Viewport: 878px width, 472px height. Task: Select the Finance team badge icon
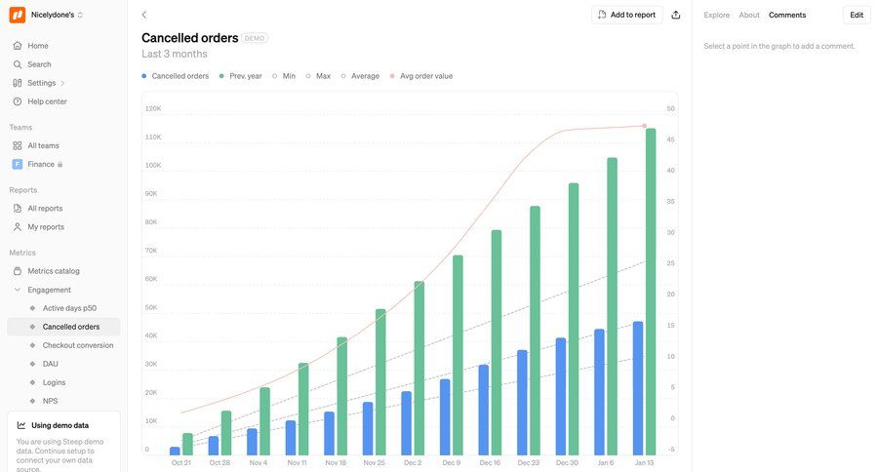click(x=18, y=164)
